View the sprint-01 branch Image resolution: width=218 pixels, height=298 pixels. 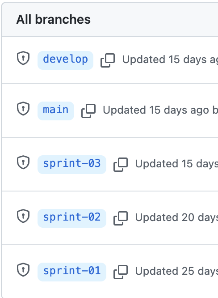pyautogui.click(x=72, y=272)
